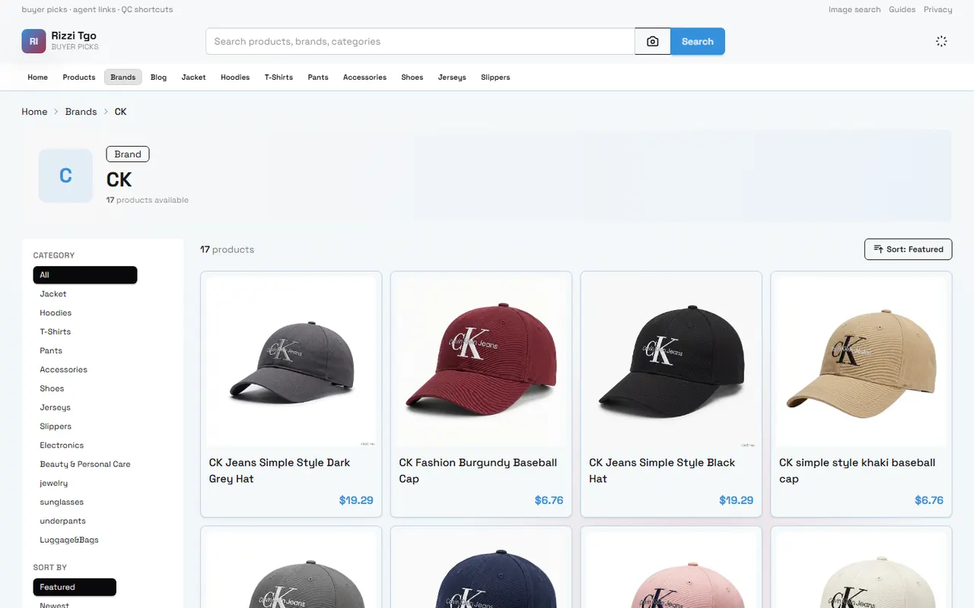Open the Blog nav tab
974x608 pixels.
tap(158, 78)
